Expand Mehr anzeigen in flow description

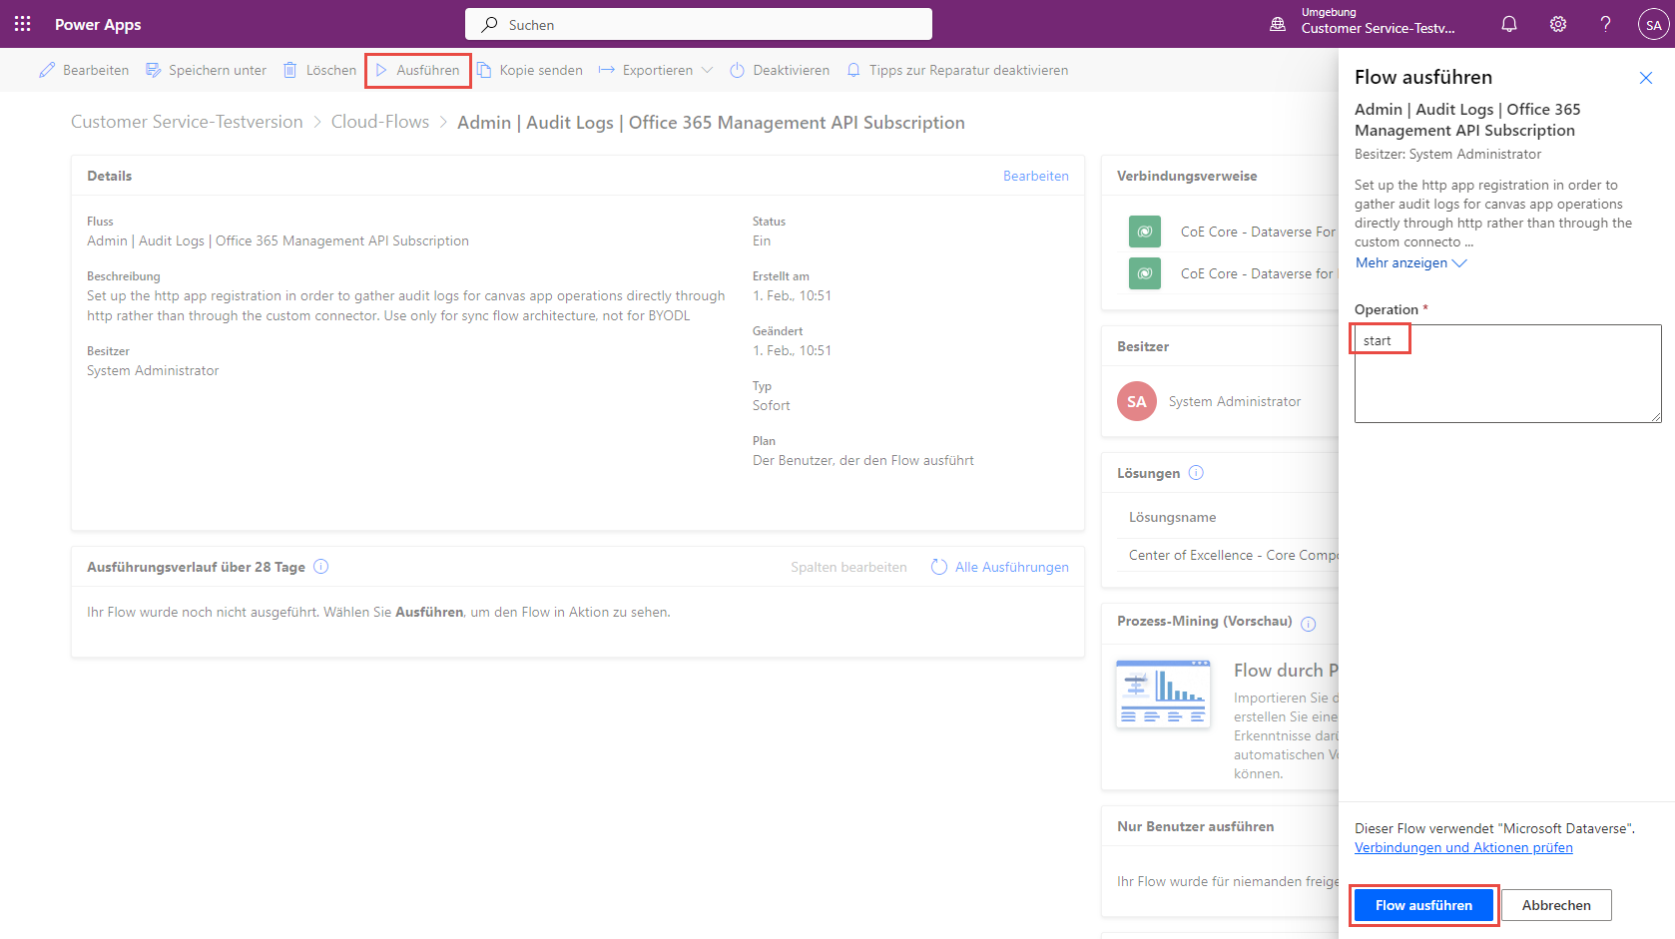click(x=1409, y=262)
